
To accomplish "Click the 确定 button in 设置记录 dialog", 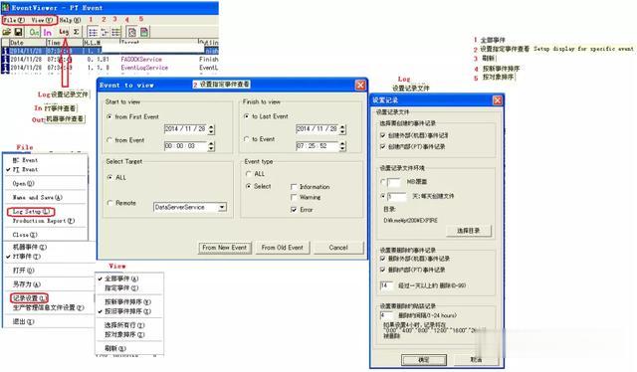I will [424, 360].
